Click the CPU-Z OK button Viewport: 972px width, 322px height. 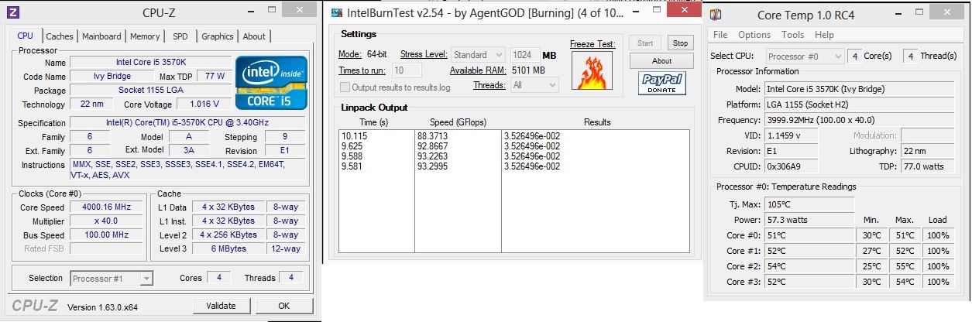click(283, 306)
